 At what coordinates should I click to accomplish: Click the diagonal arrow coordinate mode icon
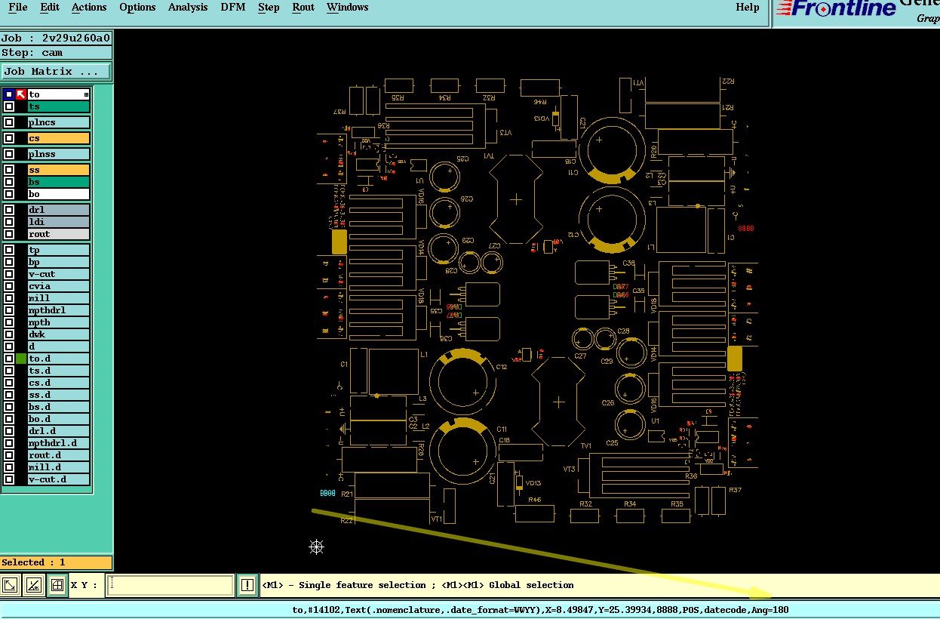pyautogui.click(x=11, y=585)
